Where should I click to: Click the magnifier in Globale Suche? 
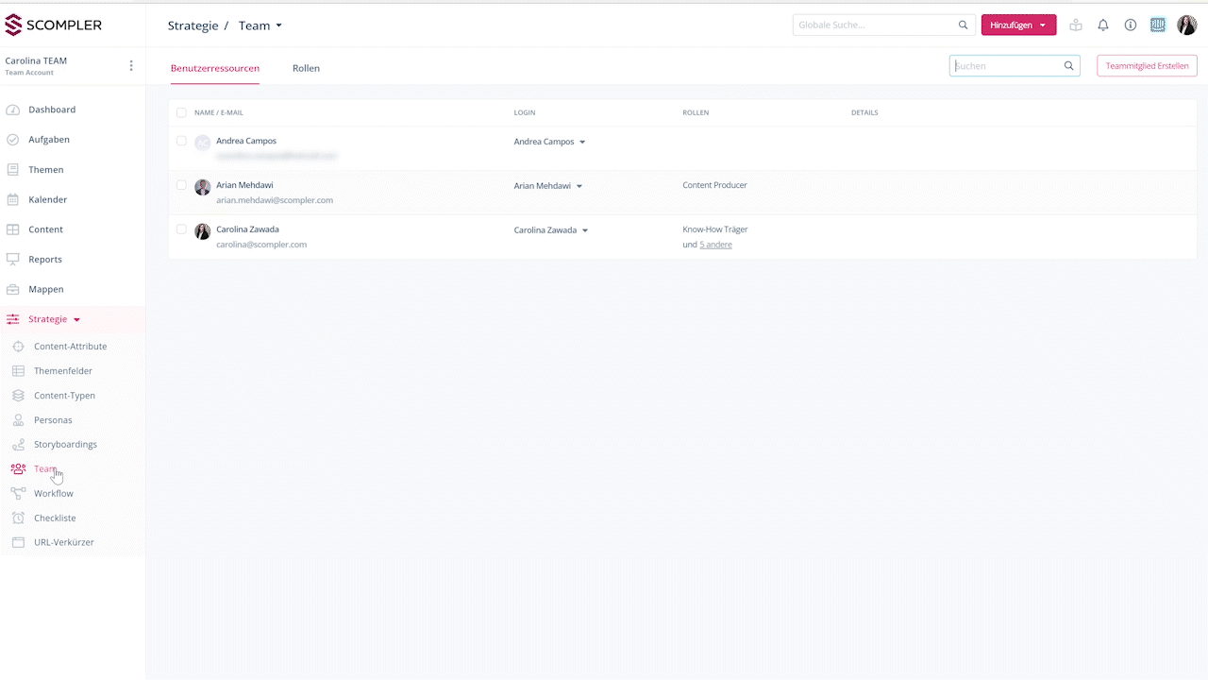(x=963, y=25)
